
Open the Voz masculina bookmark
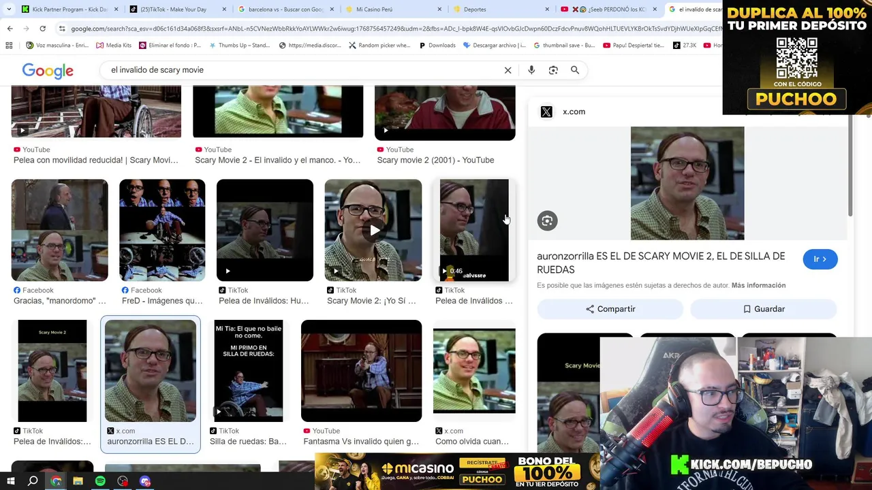(57, 46)
